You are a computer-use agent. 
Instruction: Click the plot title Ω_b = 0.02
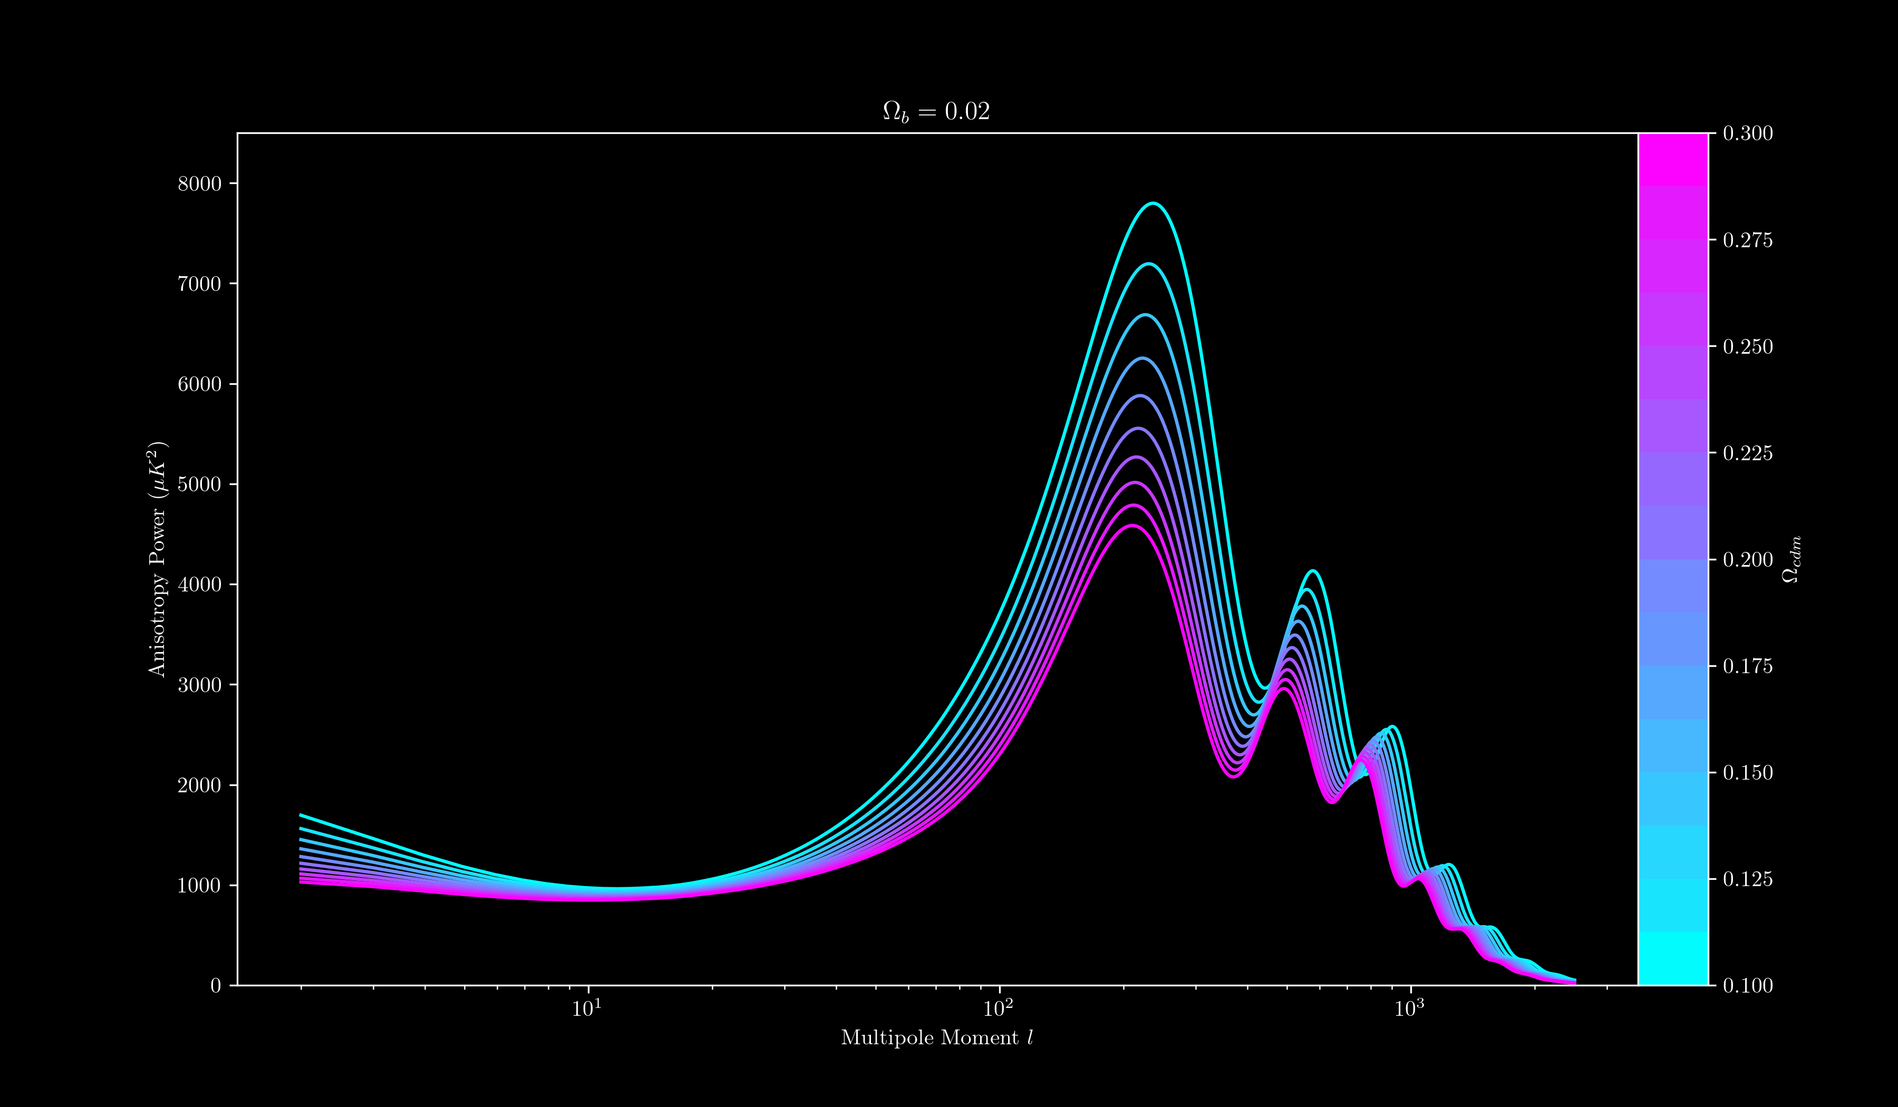point(936,112)
